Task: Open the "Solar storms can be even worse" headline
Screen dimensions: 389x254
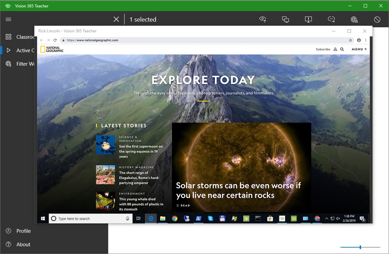Action: pyautogui.click(x=238, y=190)
